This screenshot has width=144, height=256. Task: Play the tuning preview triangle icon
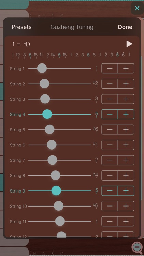[129, 44]
